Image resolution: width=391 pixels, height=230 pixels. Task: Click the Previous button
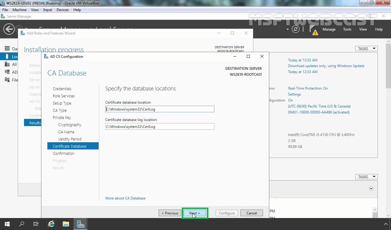point(170,213)
